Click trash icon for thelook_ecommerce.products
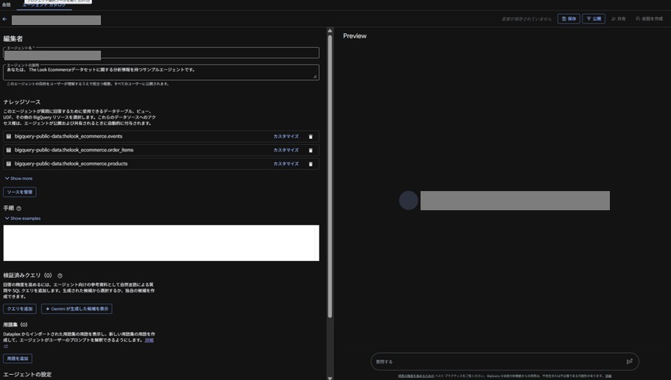 click(310, 164)
